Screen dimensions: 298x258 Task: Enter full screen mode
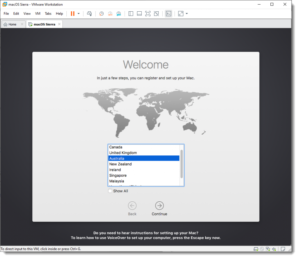coord(148,14)
